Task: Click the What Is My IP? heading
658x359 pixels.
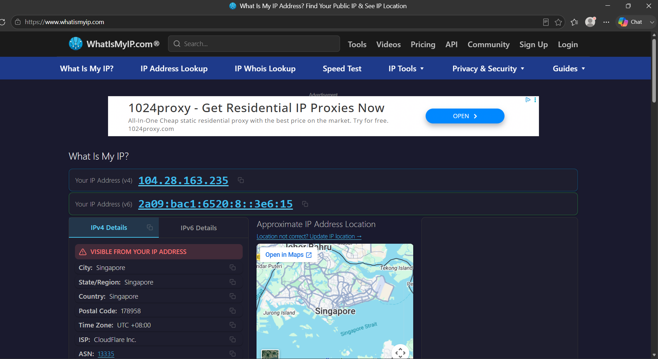Action: click(x=99, y=156)
